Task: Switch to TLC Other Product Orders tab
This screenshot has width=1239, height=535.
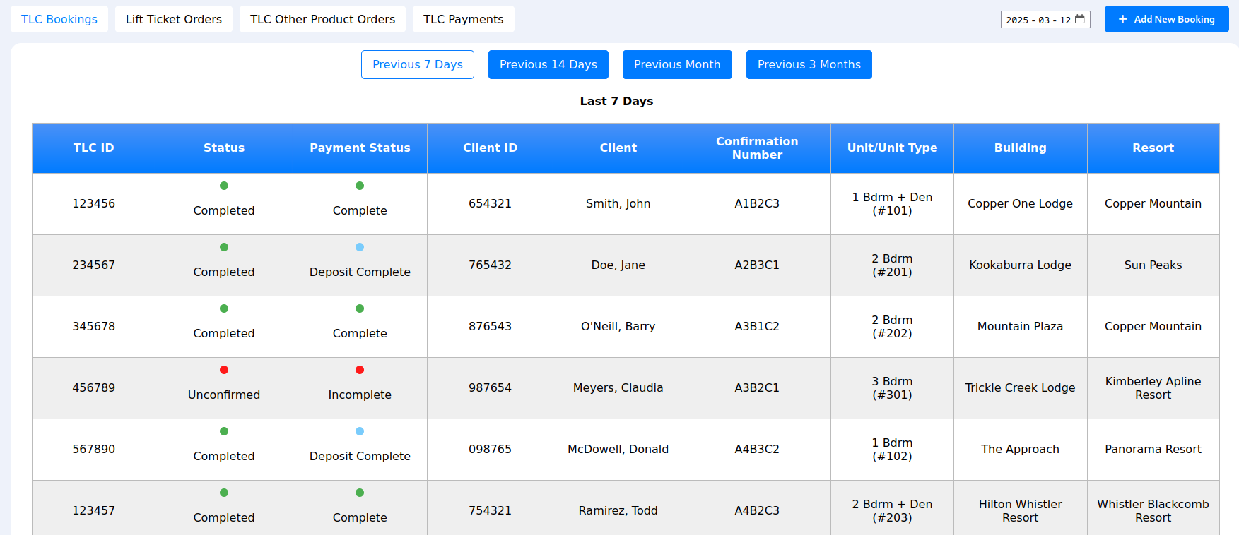Action: [x=322, y=19]
